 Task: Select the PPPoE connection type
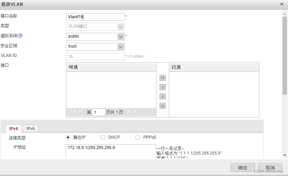[138, 137]
